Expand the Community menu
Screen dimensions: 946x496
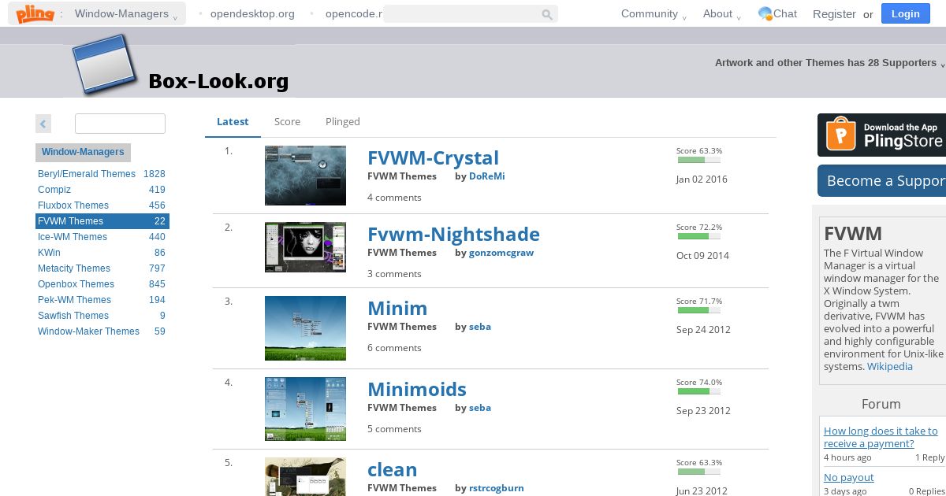coord(654,13)
